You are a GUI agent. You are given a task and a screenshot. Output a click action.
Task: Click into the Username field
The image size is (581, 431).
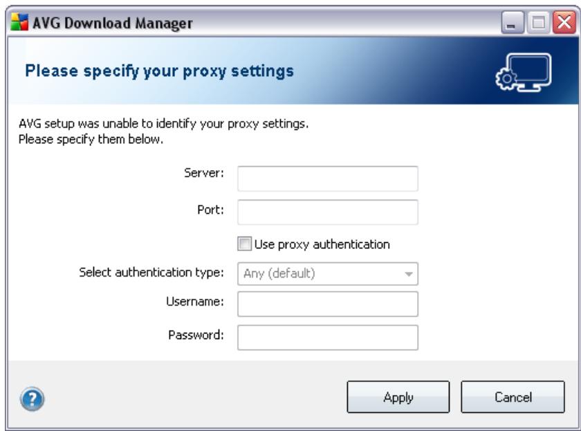(x=328, y=304)
